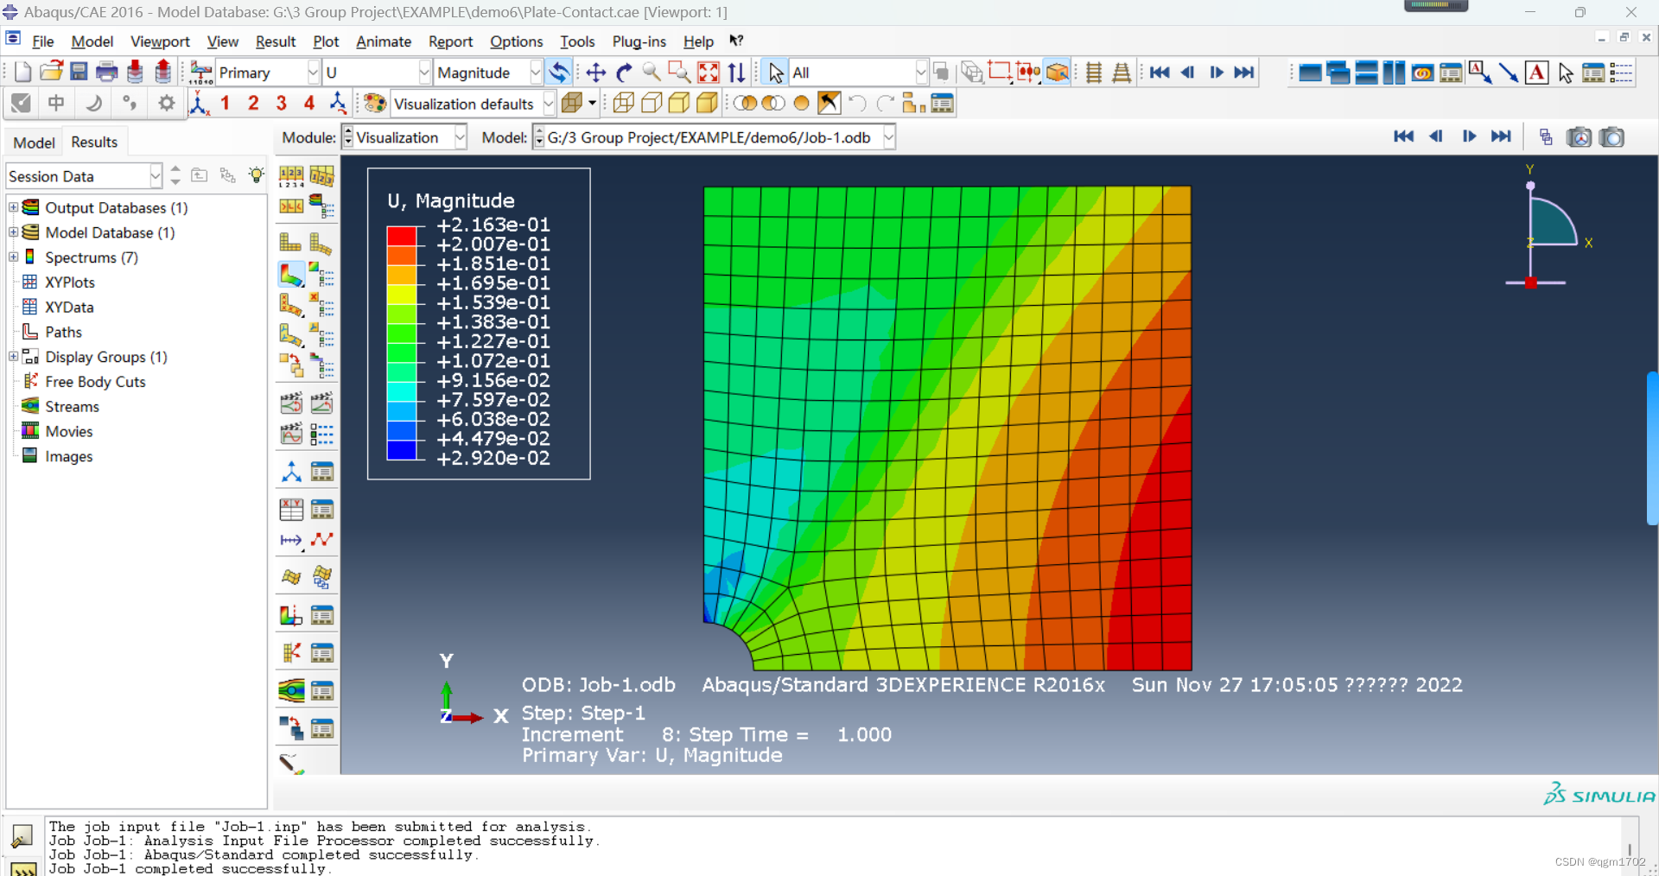Click the Pan view tool

pyautogui.click(x=595, y=73)
